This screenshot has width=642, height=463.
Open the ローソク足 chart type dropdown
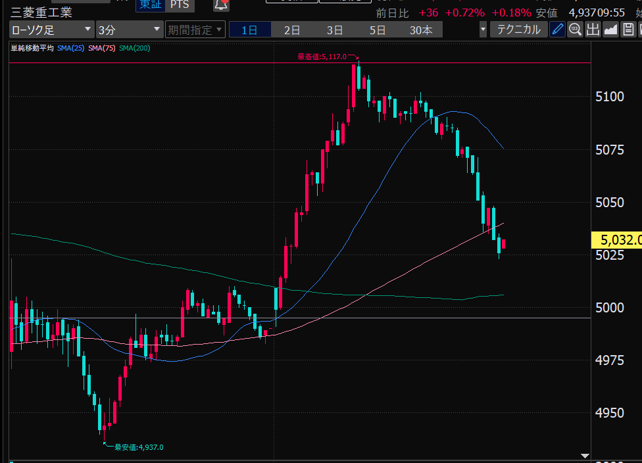51,30
